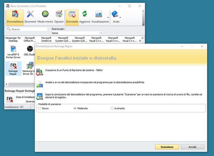The height and width of the screenshot is (156, 214).
Task: Select OBS Studio in the program list
Action: [29, 51]
